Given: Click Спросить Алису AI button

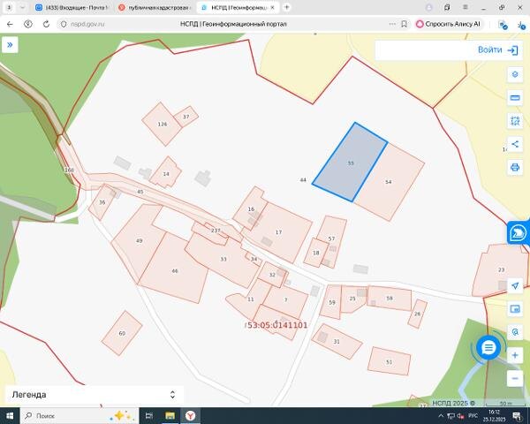Looking at the screenshot, I should coord(448,24).
